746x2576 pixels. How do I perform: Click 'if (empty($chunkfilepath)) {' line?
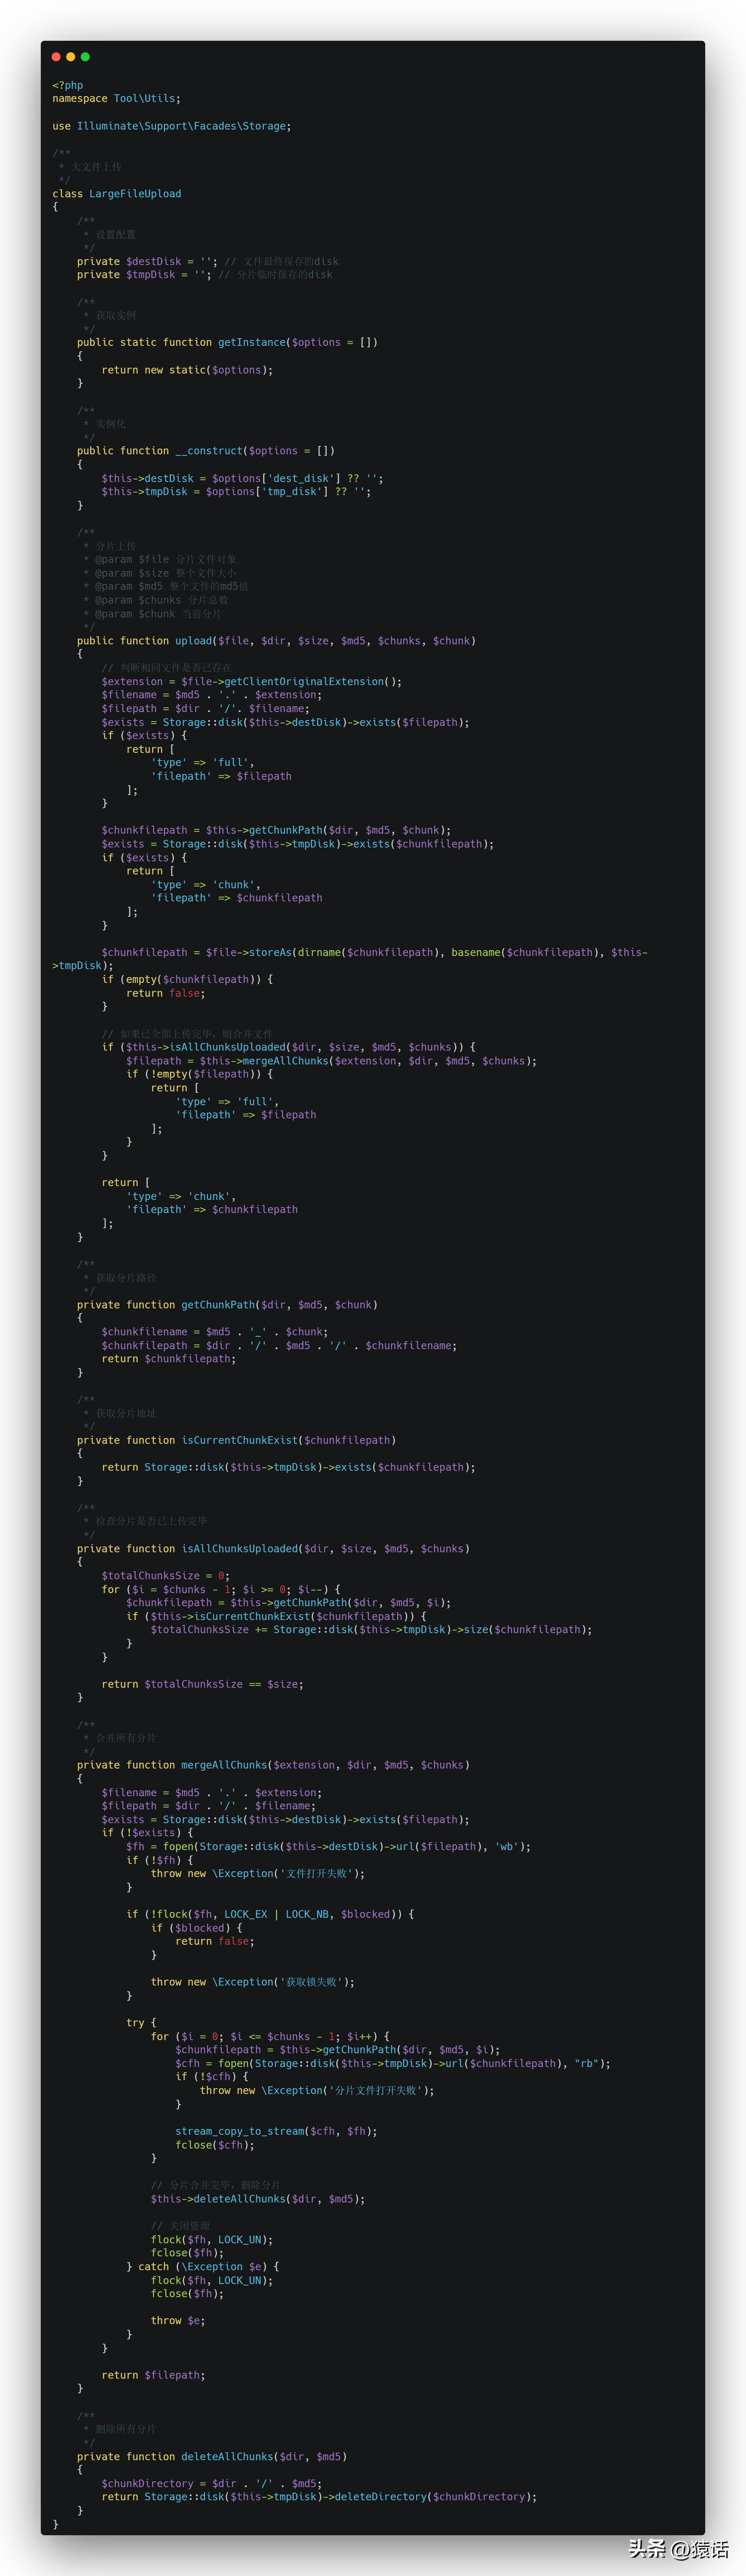(x=187, y=980)
